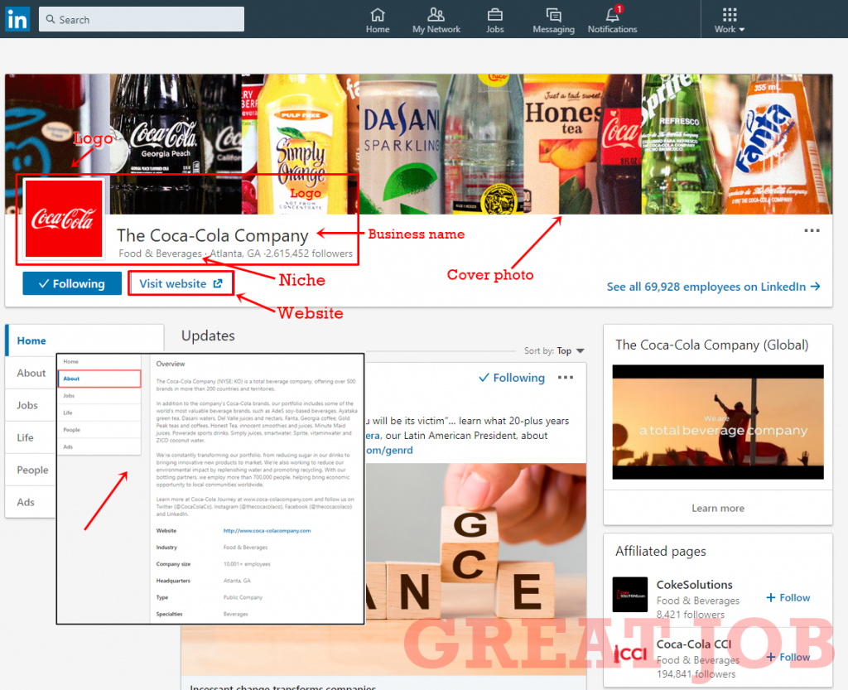Open Jobs briefcase icon in nav bar
848x690 pixels.
(495, 21)
